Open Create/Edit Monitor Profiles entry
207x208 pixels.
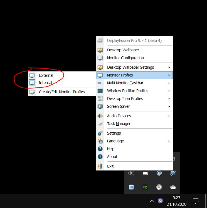(61, 92)
